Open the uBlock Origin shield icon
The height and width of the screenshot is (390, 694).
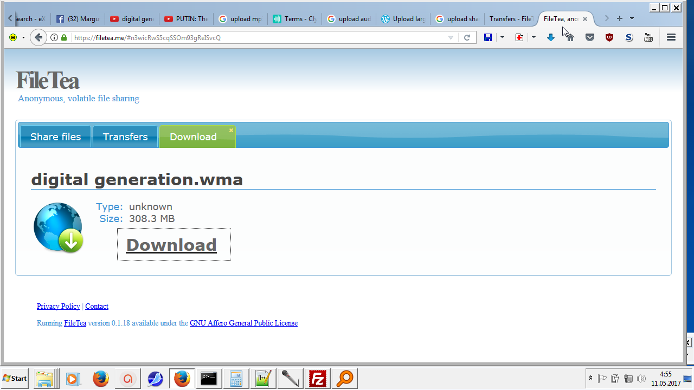pyautogui.click(x=609, y=37)
